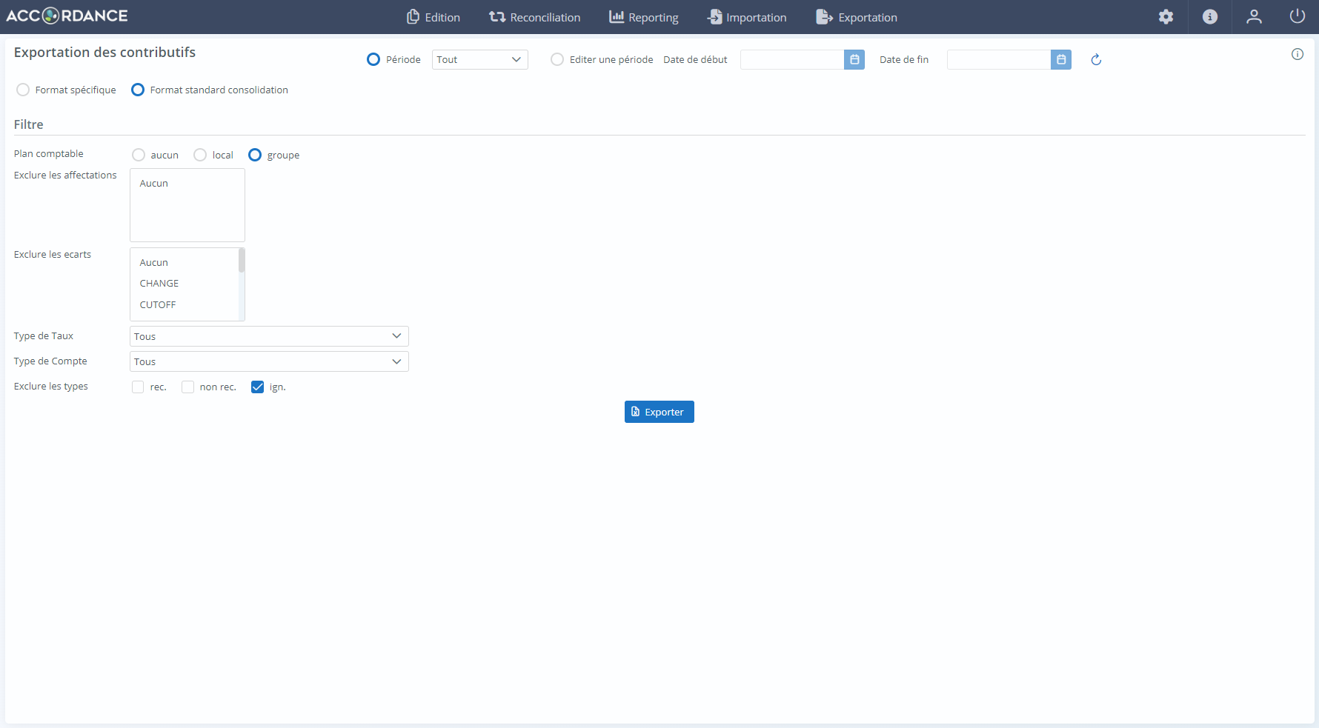1319x728 pixels.
Task: Click the information circle icon in header
Action: (1210, 17)
